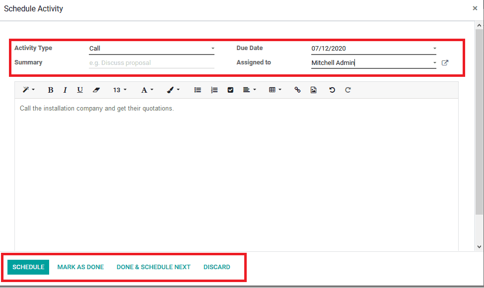Open the magic wand style menu

[x=29, y=90]
